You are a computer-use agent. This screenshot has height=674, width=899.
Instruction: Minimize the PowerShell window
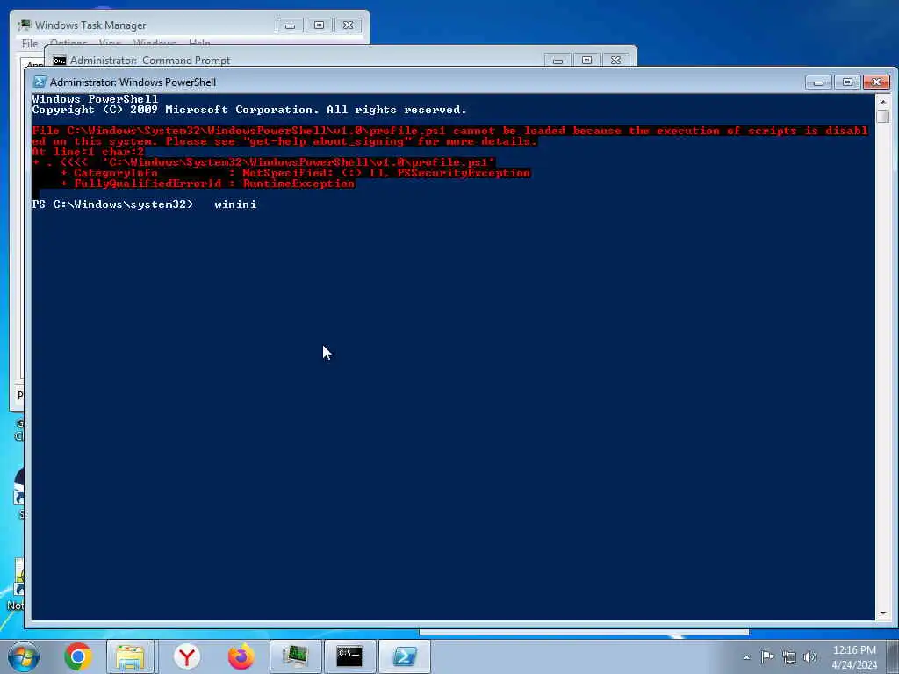point(818,82)
